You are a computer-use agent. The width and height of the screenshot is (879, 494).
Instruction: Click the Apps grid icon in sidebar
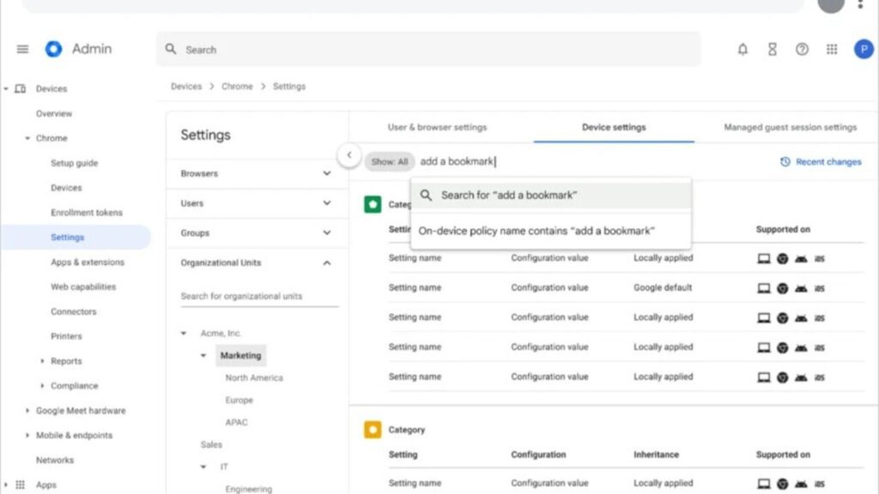pos(21,485)
